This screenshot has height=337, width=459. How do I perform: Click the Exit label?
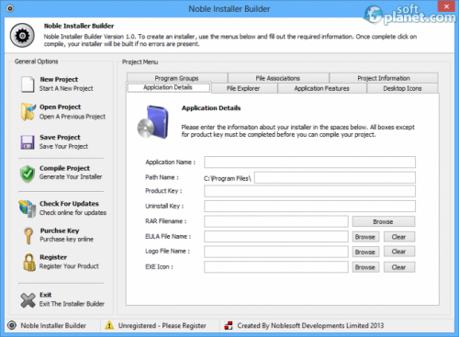tap(46, 295)
